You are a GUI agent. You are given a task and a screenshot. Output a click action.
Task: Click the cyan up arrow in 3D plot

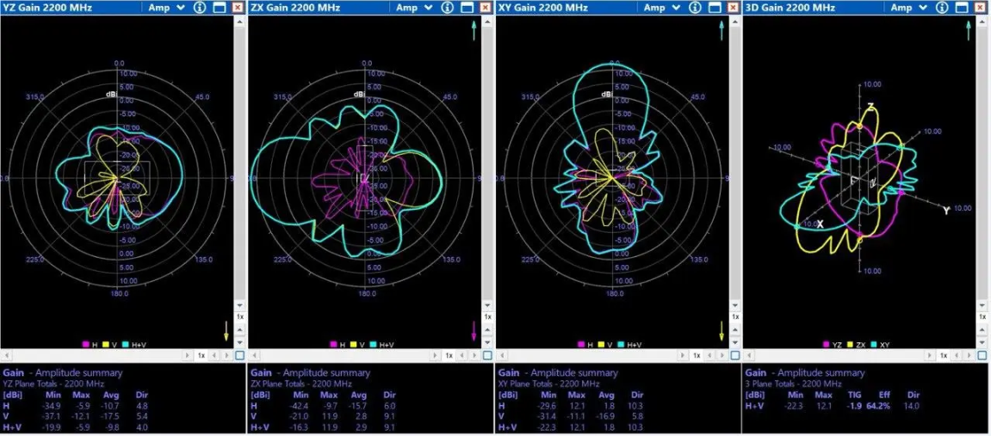tap(969, 31)
